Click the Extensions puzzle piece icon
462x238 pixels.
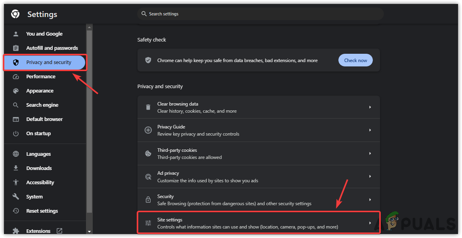pyautogui.click(x=16, y=231)
